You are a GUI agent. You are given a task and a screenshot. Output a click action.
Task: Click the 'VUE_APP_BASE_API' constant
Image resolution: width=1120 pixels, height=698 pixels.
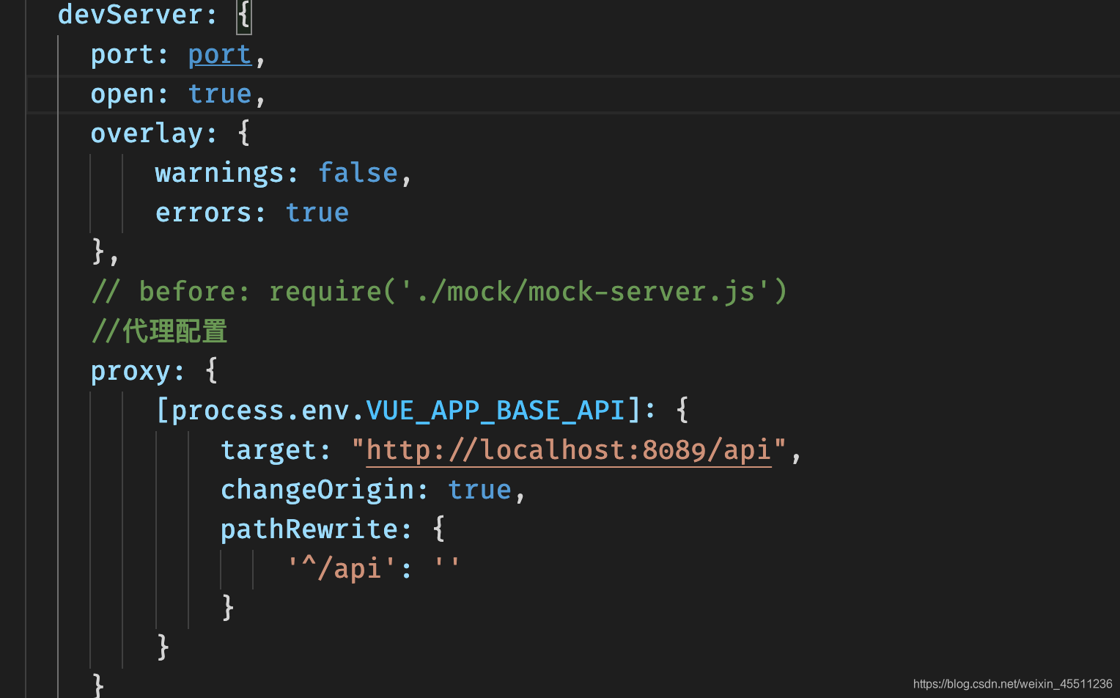coord(495,411)
